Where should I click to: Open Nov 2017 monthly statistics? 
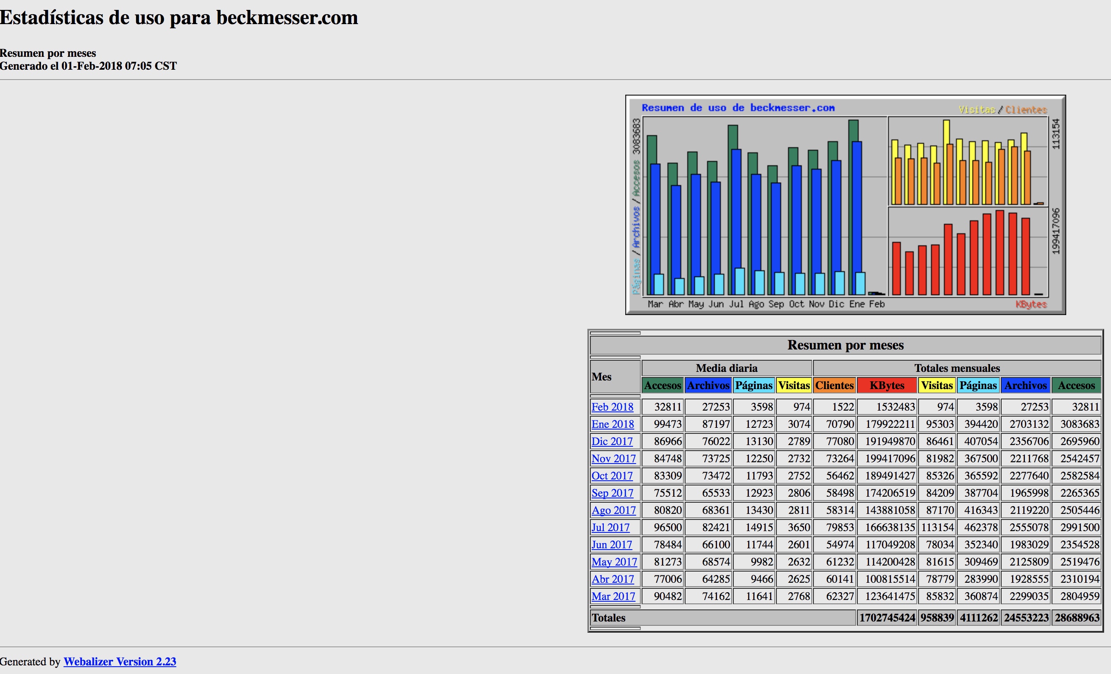tap(613, 459)
